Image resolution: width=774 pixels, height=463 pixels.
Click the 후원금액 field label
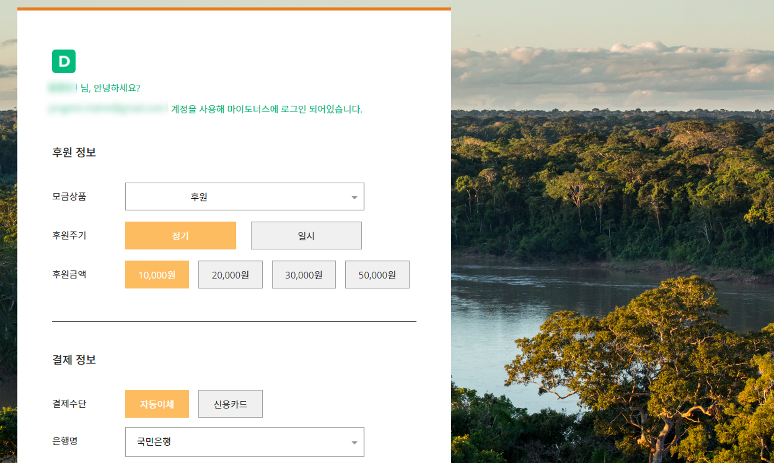69,275
